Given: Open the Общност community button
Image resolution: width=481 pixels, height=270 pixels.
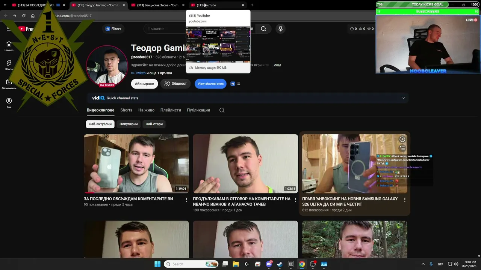Looking at the screenshot, I should pos(175,84).
